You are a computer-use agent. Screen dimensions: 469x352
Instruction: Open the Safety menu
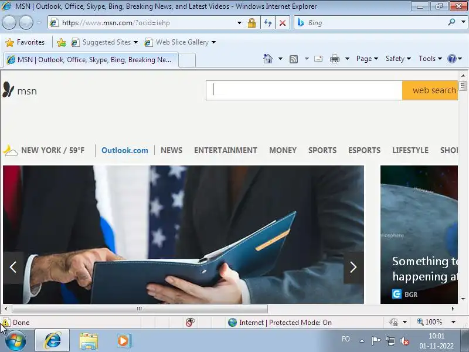[x=398, y=59]
